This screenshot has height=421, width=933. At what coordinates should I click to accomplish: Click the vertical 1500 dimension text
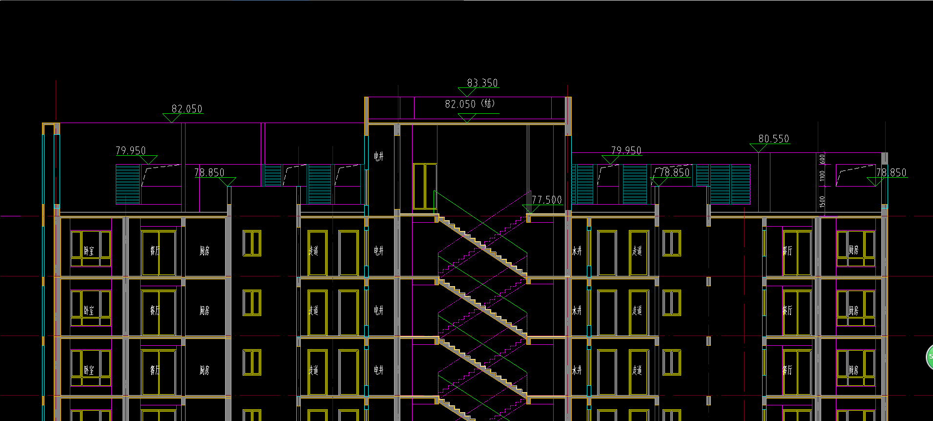(x=823, y=201)
